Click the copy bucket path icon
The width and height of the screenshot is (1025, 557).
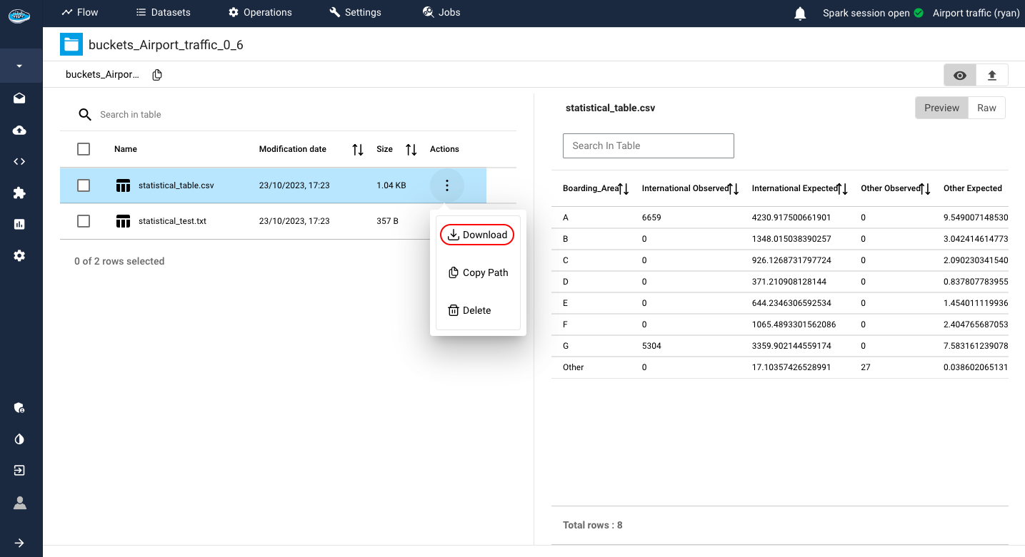157,75
